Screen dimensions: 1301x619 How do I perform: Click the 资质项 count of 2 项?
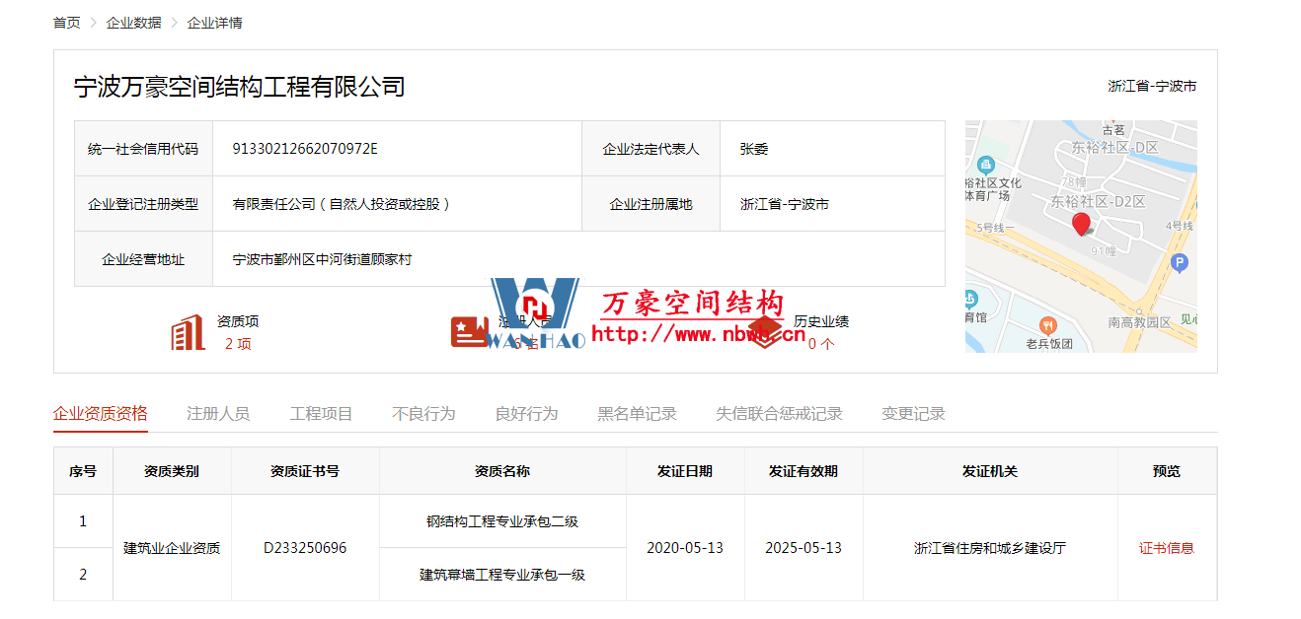tap(238, 344)
